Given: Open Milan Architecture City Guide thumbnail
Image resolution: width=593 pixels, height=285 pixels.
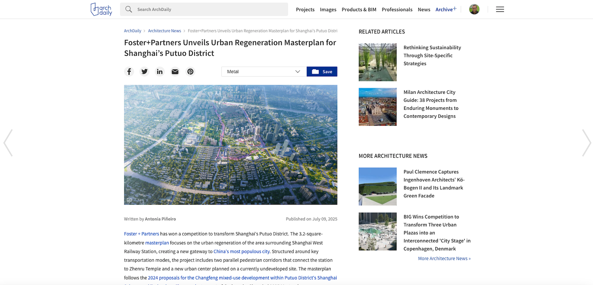Looking at the screenshot, I should click(377, 107).
